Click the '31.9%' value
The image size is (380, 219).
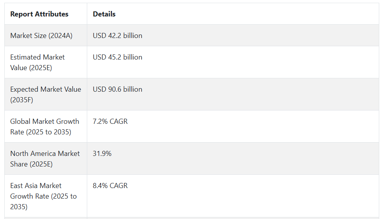(102, 154)
